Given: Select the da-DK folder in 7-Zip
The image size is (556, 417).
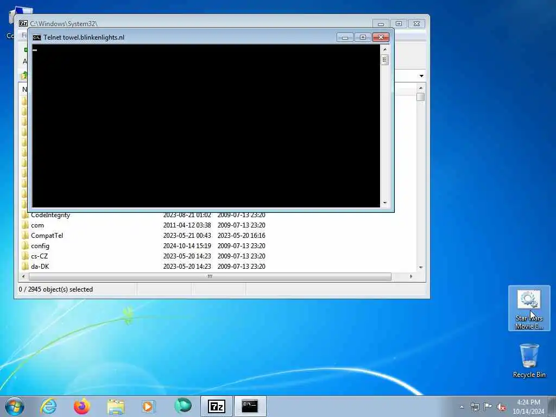Looking at the screenshot, I should [x=40, y=266].
